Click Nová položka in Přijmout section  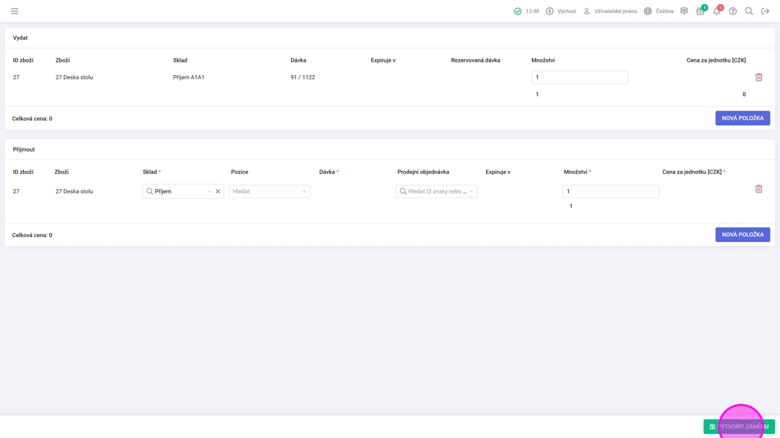pyautogui.click(x=742, y=234)
